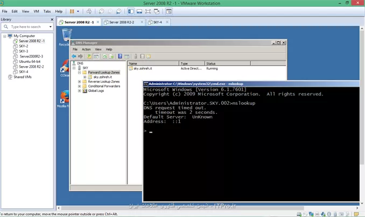Open DNS Manager File menu
Screen dimensions: 365x217
click(x=75, y=49)
